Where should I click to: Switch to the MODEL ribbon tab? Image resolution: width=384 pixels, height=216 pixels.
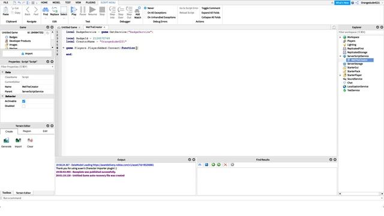coord(56,2)
